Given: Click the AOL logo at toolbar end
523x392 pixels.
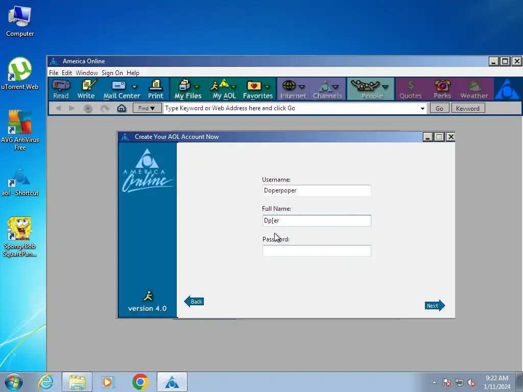Looking at the screenshot, I should tap(507, 89).
